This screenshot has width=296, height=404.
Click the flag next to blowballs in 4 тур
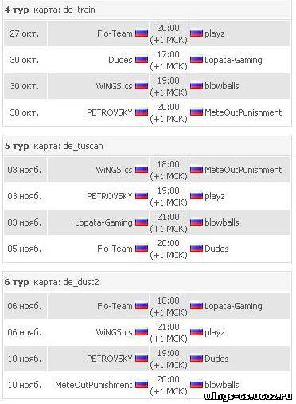[x=197, y=86]
